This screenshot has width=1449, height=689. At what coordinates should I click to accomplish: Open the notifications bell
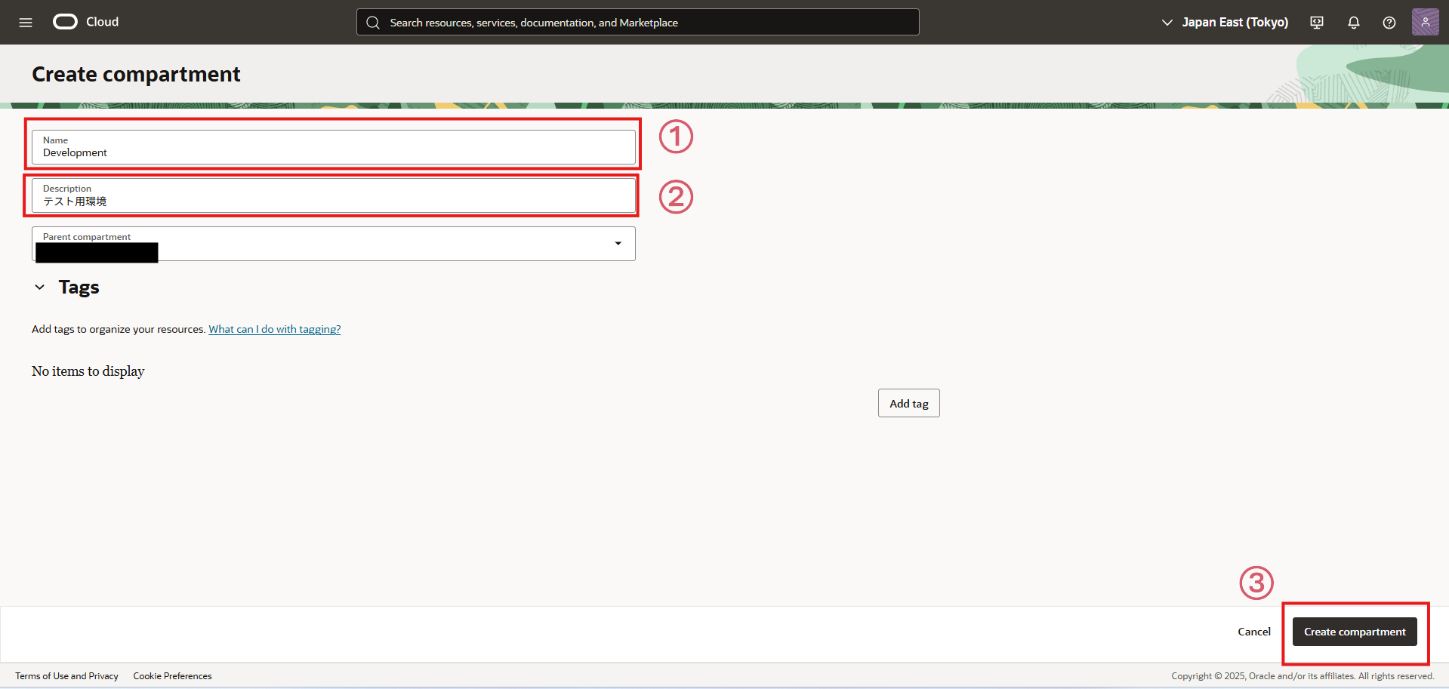coord(1354,23)
